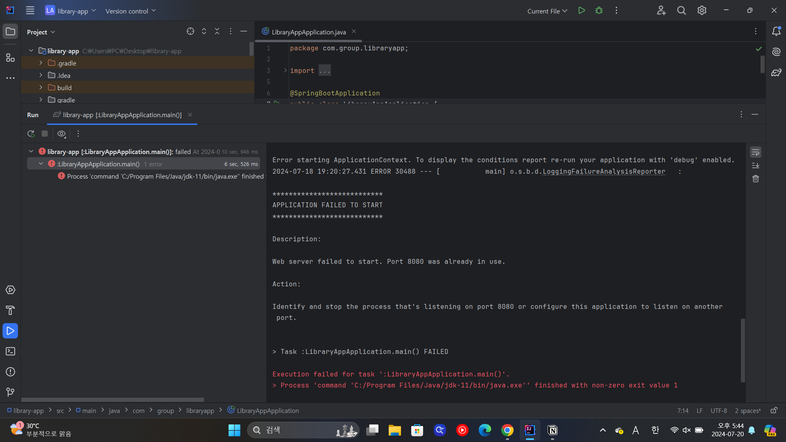
Task: Open Project view mode dropdown
Action: 41,32
